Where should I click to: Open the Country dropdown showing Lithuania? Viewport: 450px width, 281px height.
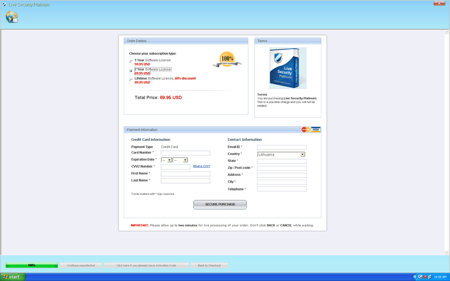pyautogui.click(x=281, y=154)
